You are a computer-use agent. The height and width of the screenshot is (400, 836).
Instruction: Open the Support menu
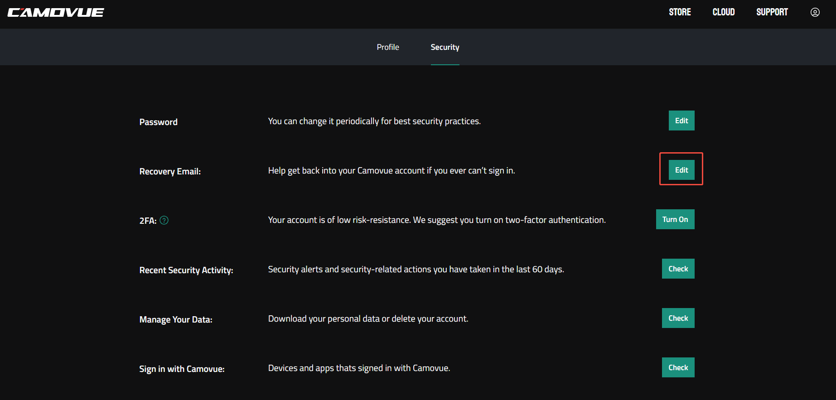click(772, 12)
